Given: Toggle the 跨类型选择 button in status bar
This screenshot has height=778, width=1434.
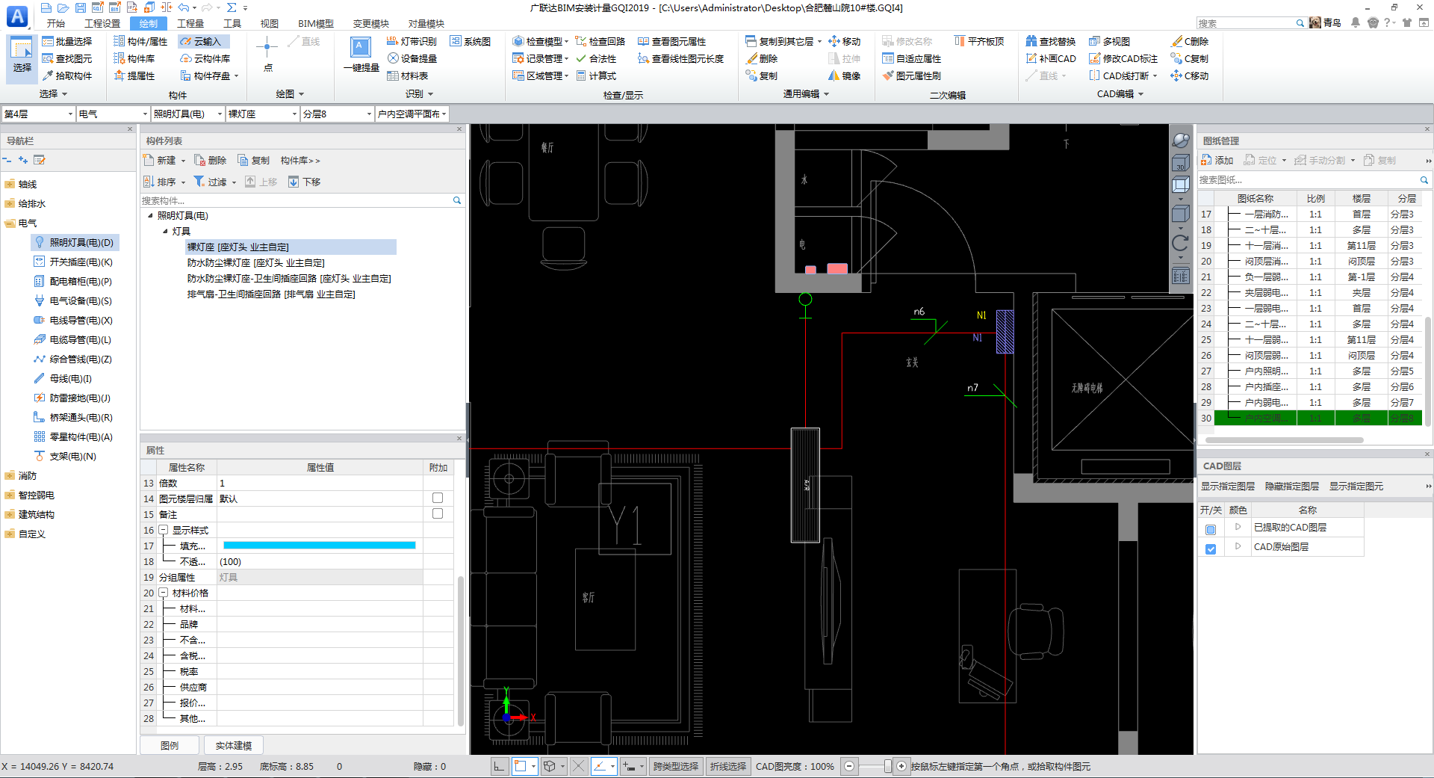Looking at the screenshot, I should click(x=676, y=766).
